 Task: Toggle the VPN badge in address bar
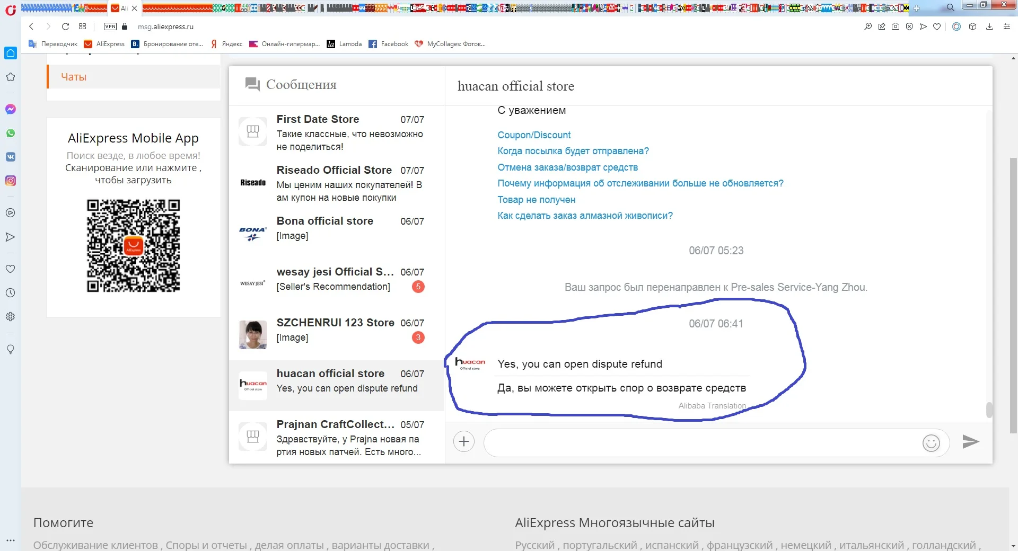pyautogui.click(x=110, y=26)
